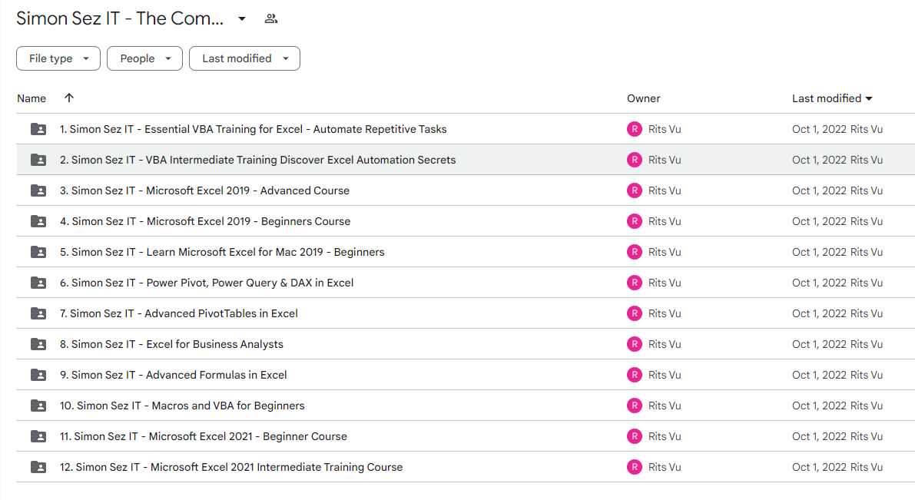Click folder icon for Excel for Business Analysts
Viewport: 915px width, 500px height.
tap(38, 344)
